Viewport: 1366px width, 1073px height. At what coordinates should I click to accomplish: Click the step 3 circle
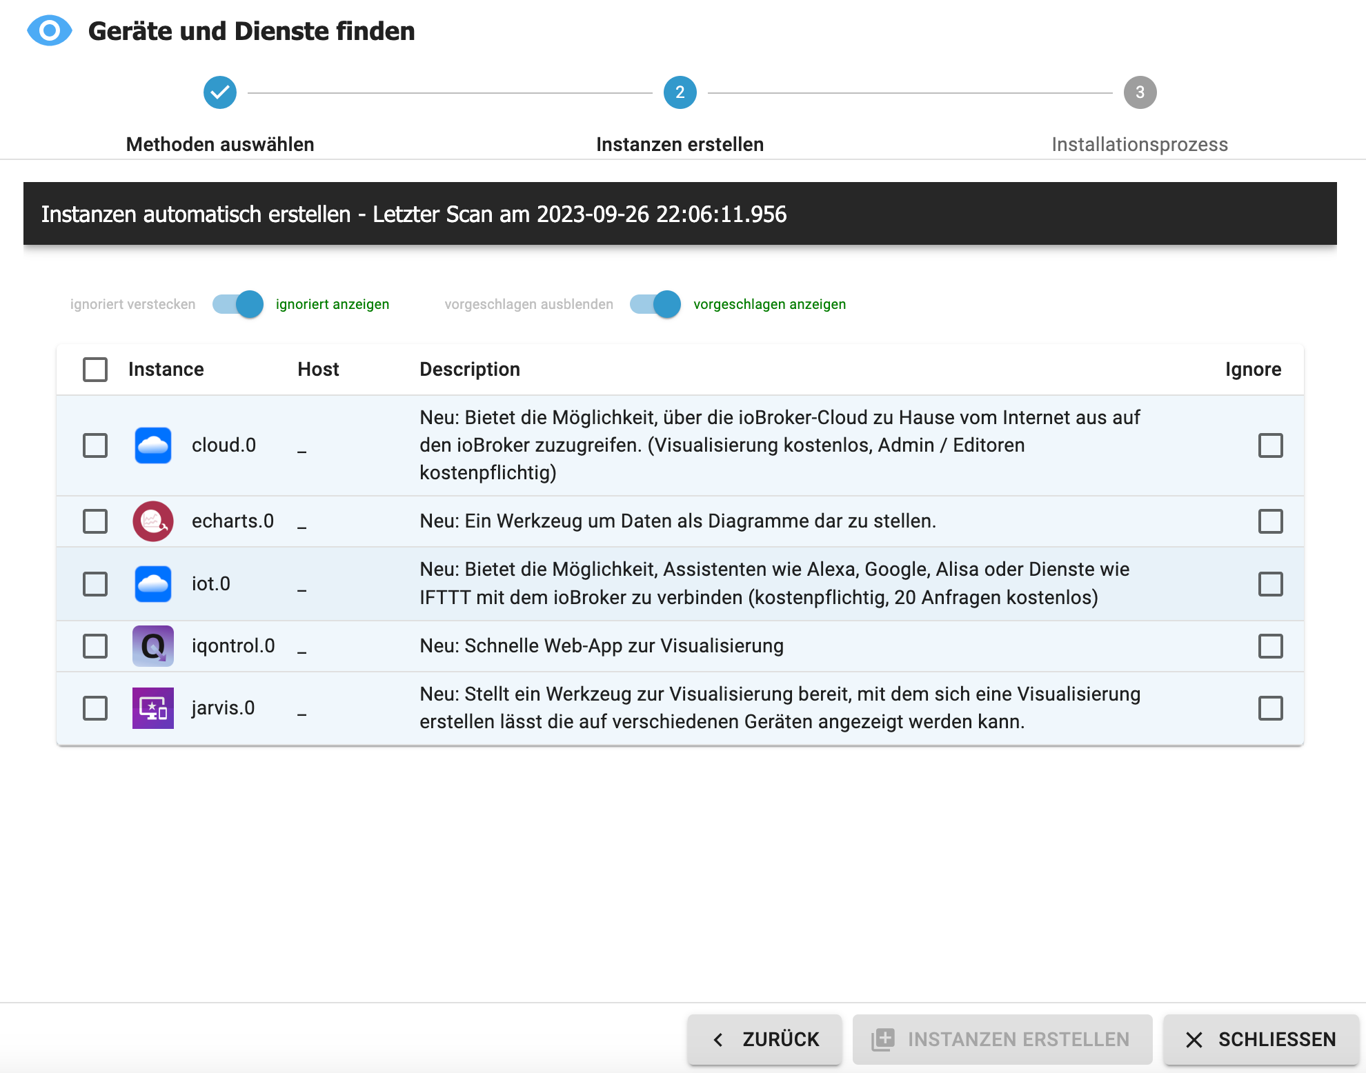click(x=1140, y=92)
